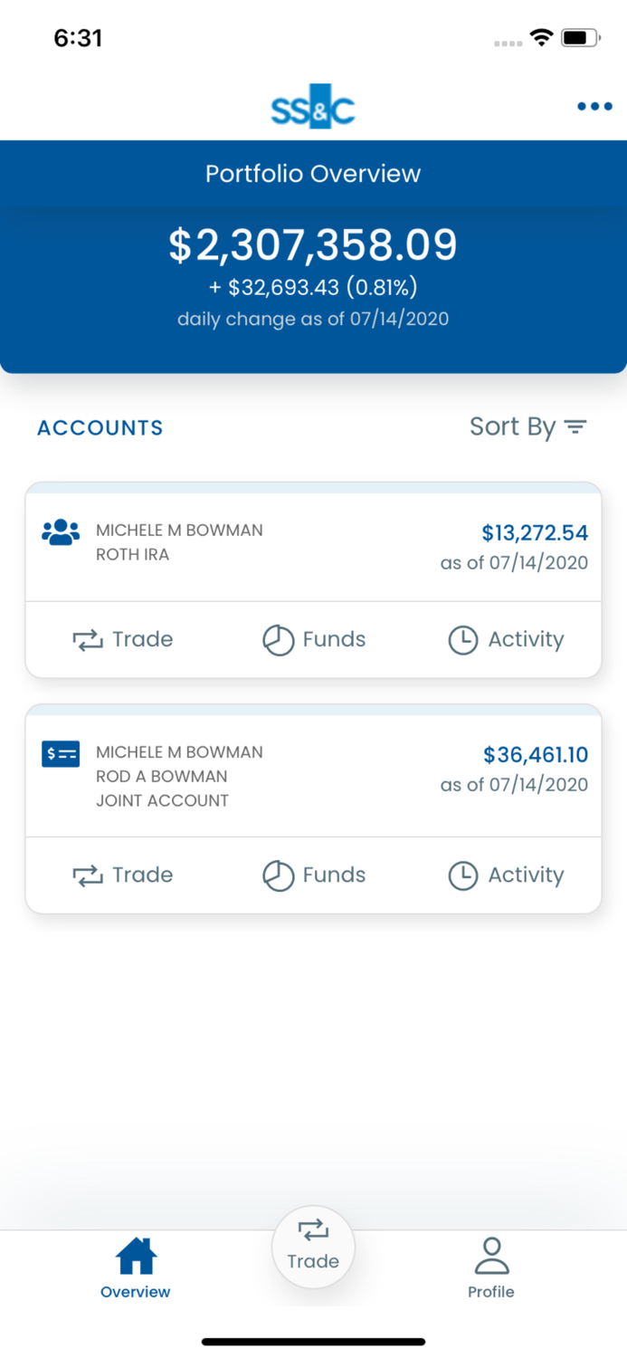Open the Sort By filter options
The height and width of the screenshot is (1358, 627).
(529, 426)
